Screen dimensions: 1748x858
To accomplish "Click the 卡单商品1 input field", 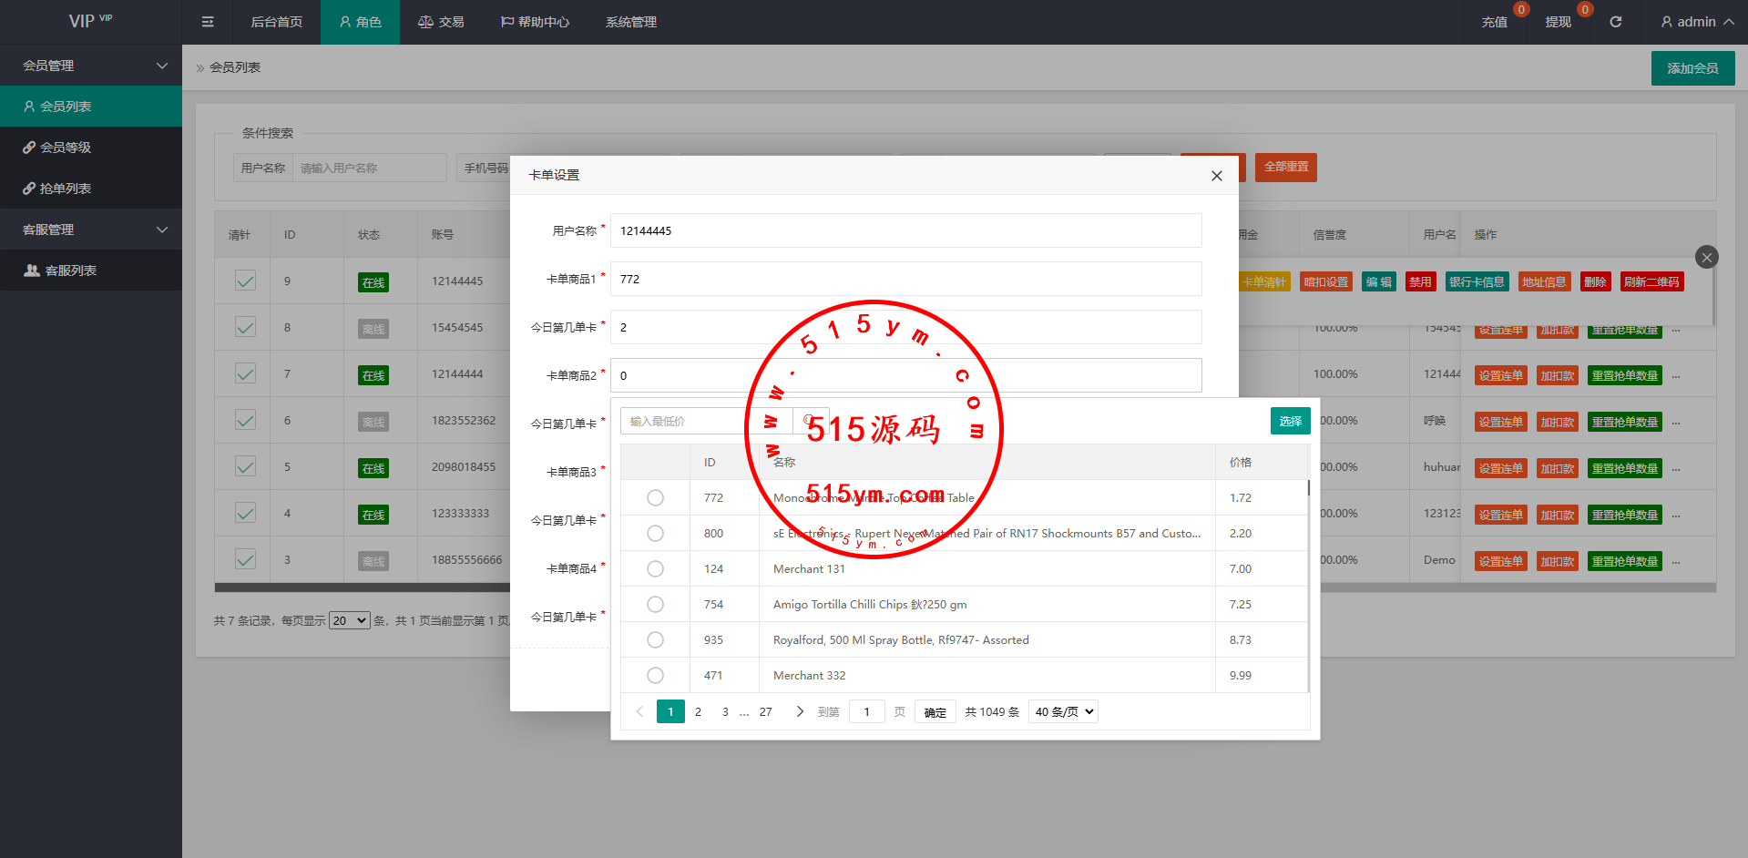I will [905, 279].
